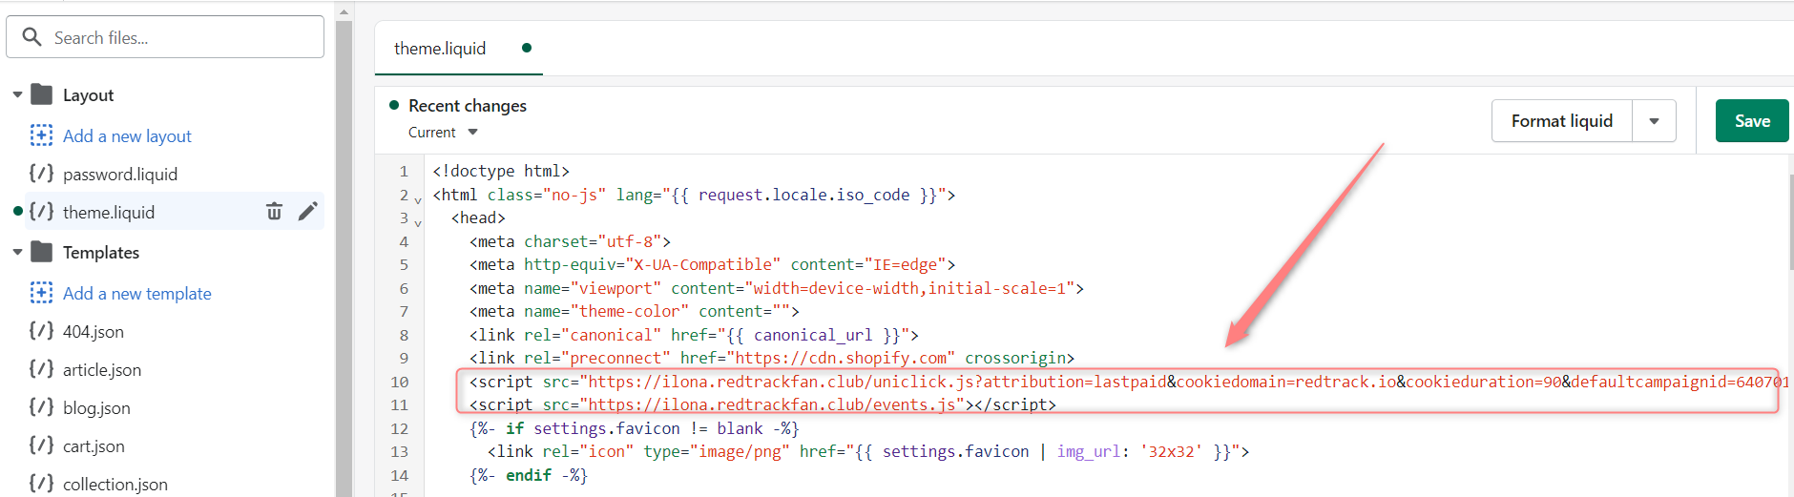The width and height of the screenshot is (1794, 497).
Task: Click the meta viewport code line
Action: tap(776, 288)
